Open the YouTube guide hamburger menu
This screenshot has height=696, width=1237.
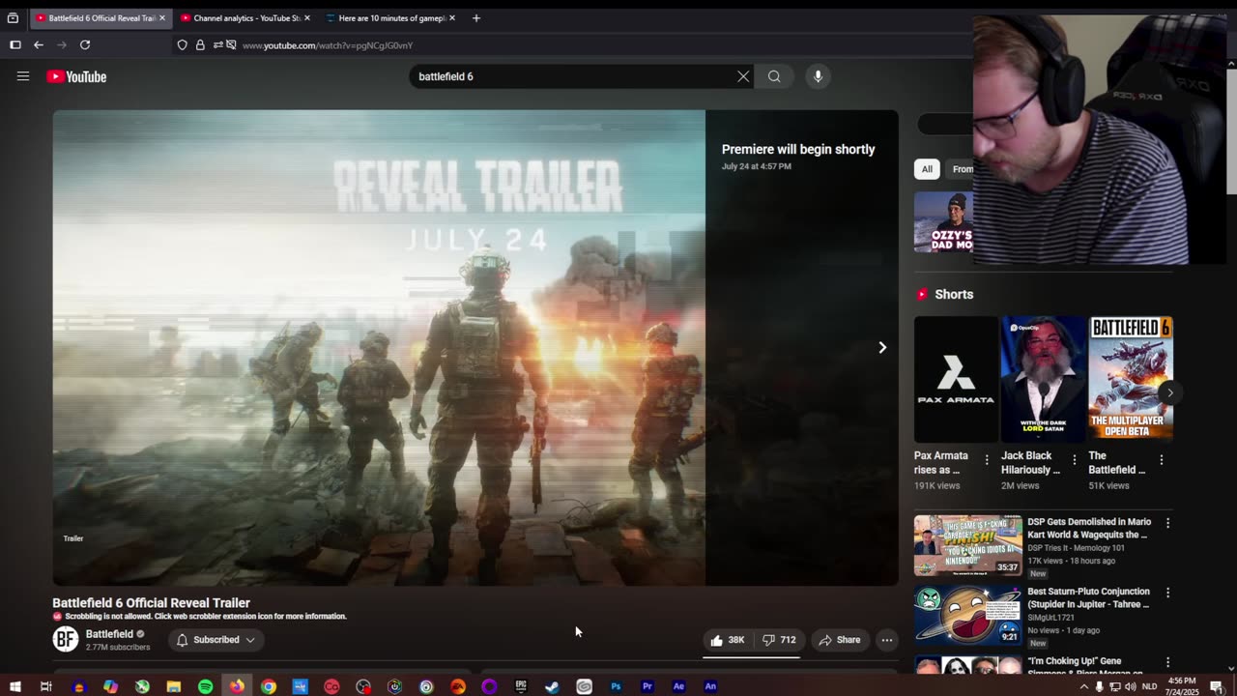tap(23, 76)
